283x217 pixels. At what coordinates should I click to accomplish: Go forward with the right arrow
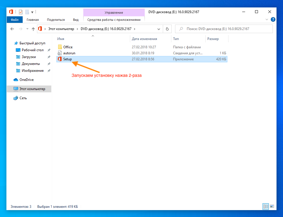click(21, 29)
